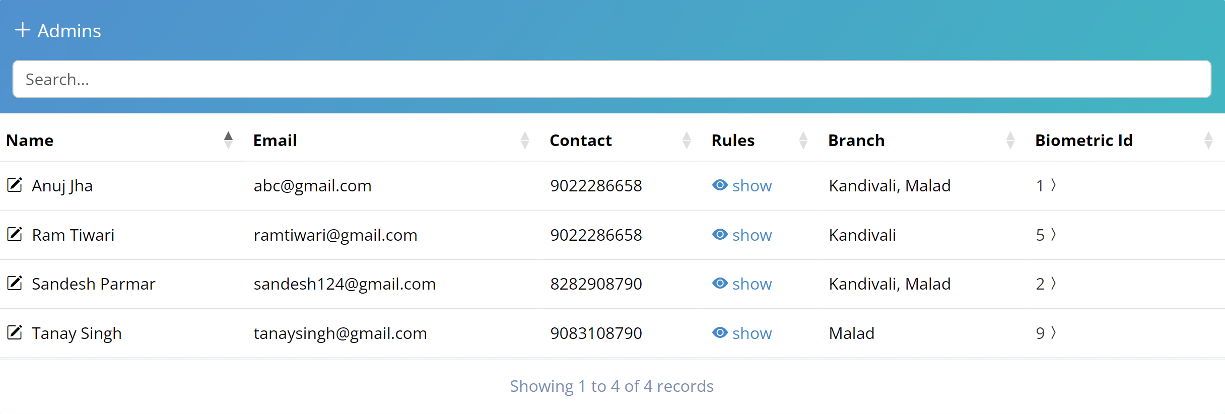Viewport: 1225px width, 414px height.
Task: Click email ramtiwari@gmail.com
Action: pyautogui.click(x=335, y=235)
